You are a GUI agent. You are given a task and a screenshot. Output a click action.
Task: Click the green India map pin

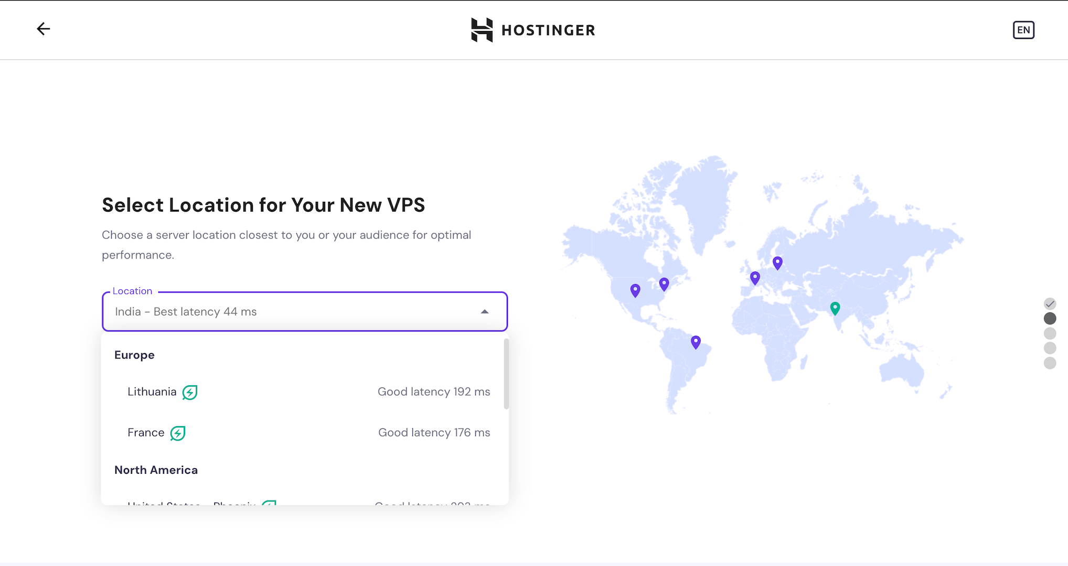[x=835, y=308]
